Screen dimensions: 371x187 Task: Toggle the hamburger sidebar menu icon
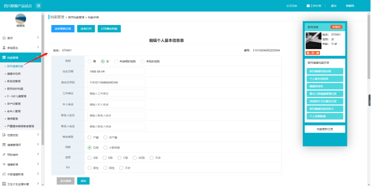tap(38, 5)
